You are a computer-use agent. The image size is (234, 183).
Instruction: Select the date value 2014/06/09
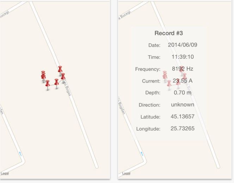point(183,45)
